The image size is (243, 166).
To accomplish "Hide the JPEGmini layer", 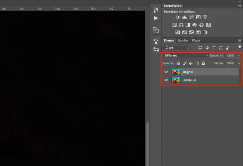I will coord(166,80).
